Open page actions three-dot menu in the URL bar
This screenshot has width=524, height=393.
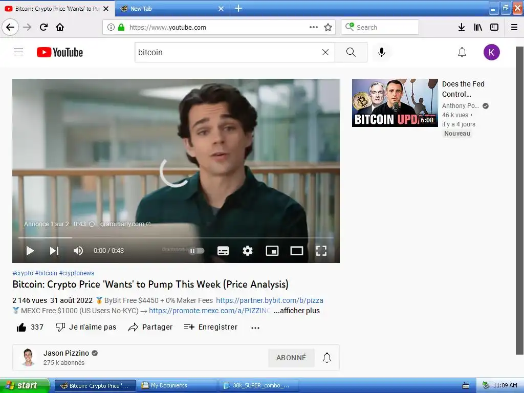pos(314,27)
